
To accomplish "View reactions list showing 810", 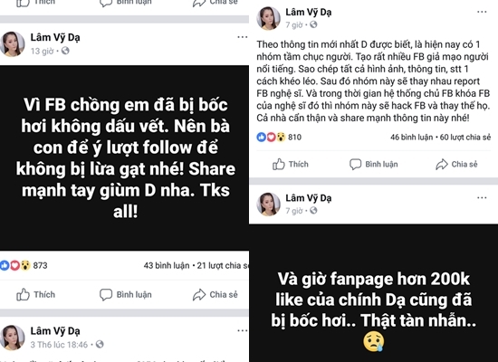I will coord(279,138).
